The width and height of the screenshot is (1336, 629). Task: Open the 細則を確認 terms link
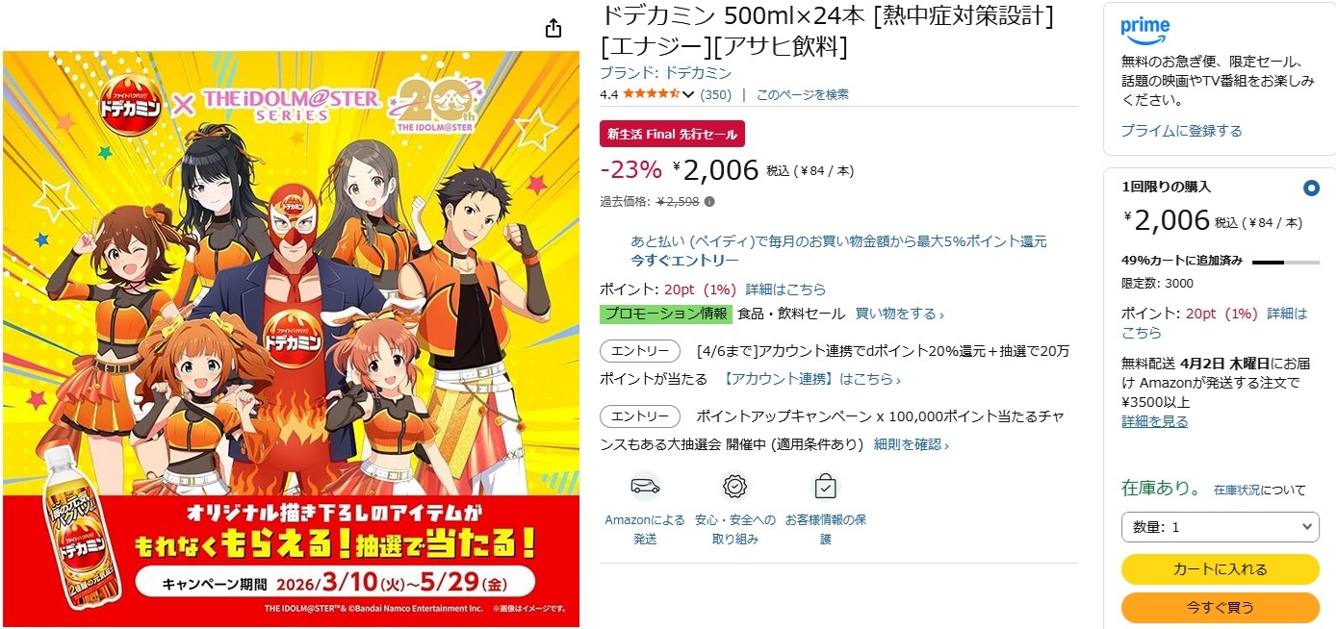pos(911,444)
